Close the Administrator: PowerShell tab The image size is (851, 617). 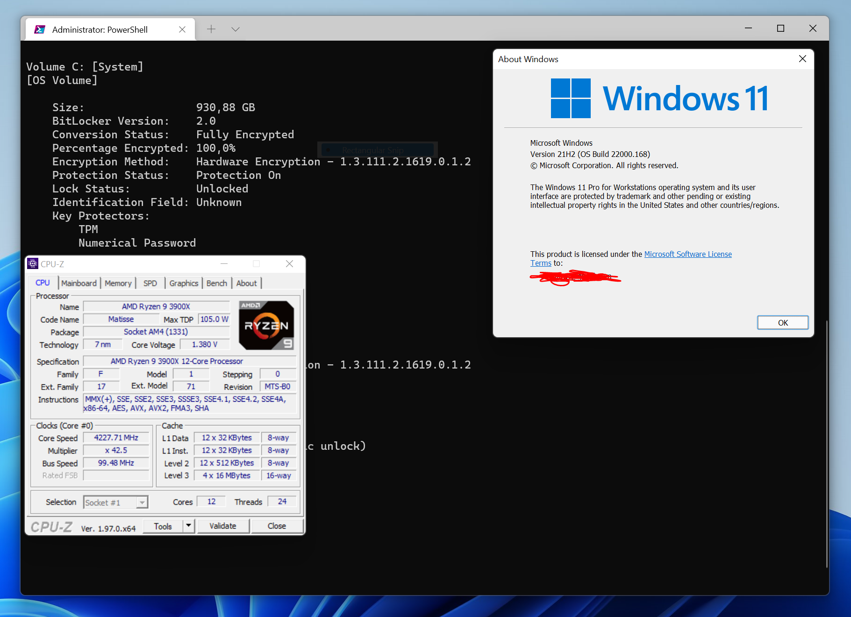[182, 29]
